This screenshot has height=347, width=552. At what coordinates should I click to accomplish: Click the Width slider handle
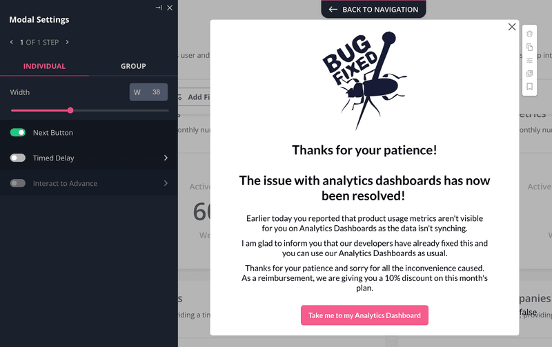point(70,110)
